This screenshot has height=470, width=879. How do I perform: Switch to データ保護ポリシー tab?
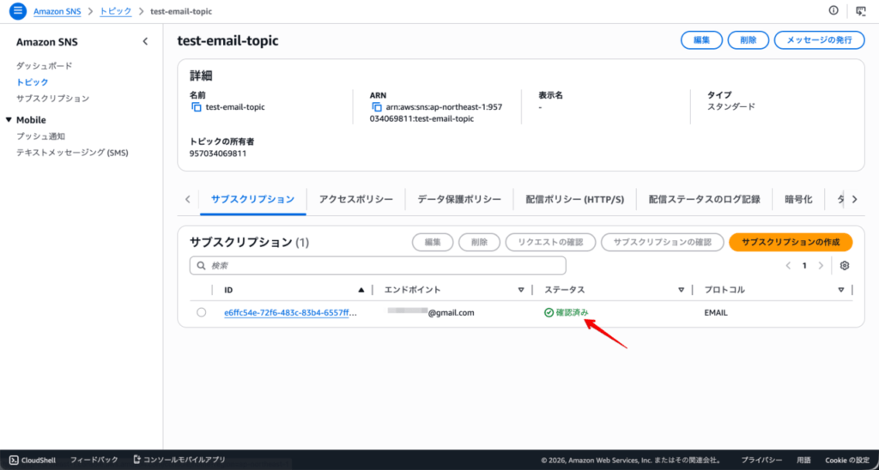pyautogui.click(x=459, y=200)
